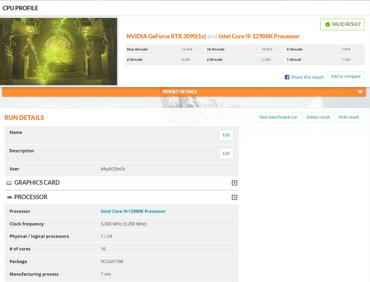This screenshot has width=370, height=282.
Task: Expand the Graphics Card section
Action: pos(234,183)
